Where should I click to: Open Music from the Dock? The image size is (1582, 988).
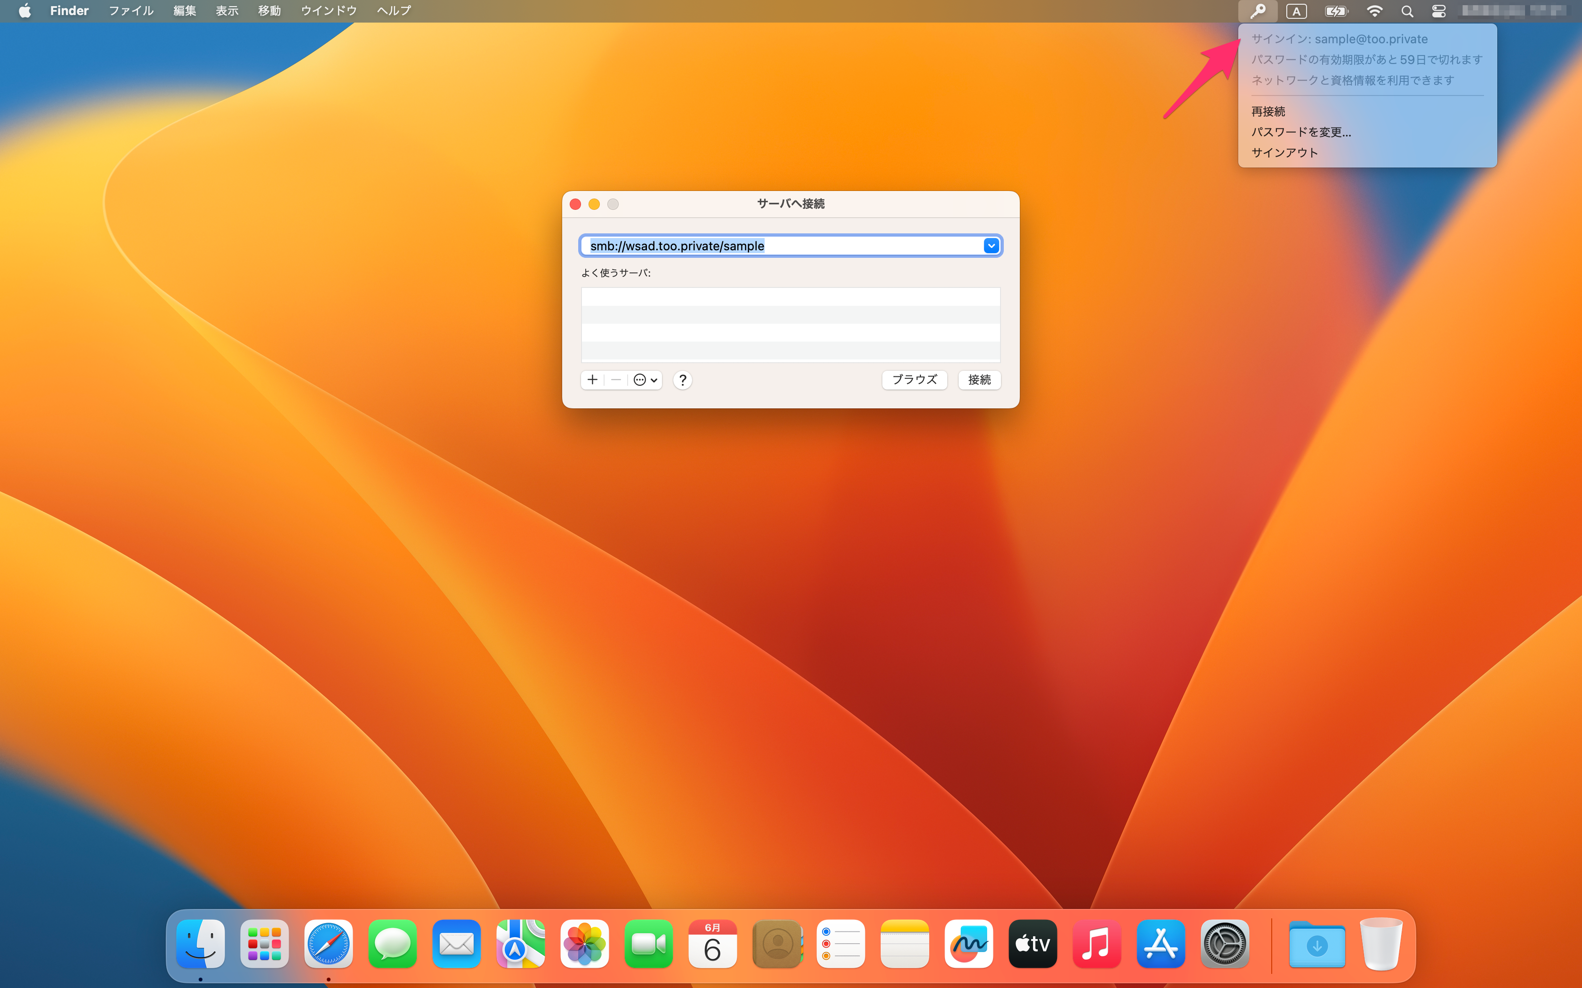[x=1098, y=944]
